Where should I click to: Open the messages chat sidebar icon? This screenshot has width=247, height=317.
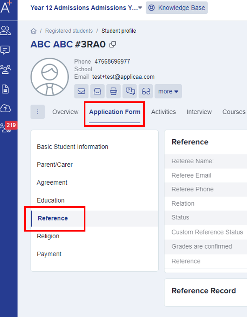5,50
